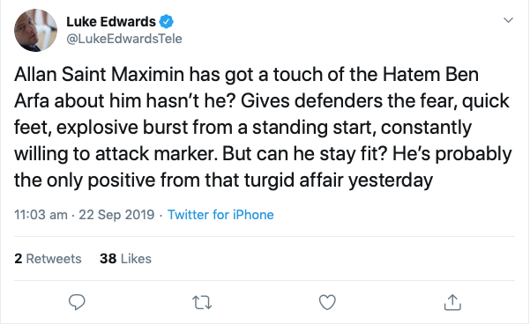Click the reply speech bubble icon
530x324 pixels.
[77, 302]
